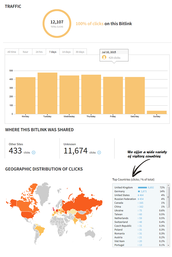Image resolution: width=172 pixels, height=257 pixels.
Task: Click the Friday bar in chart
Action: 113,95
